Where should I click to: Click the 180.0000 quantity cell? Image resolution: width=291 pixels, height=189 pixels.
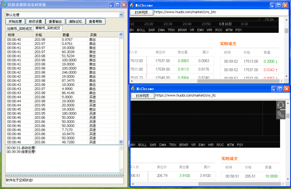coord(69,113)
